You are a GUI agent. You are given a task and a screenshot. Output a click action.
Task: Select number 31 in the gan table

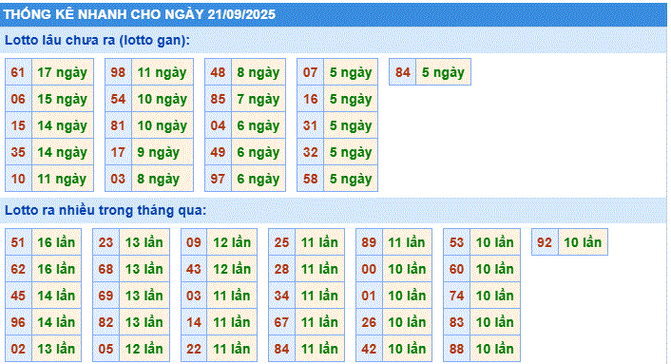tap(310, 125)
